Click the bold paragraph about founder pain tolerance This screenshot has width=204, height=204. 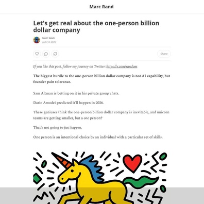click(101, 79)
